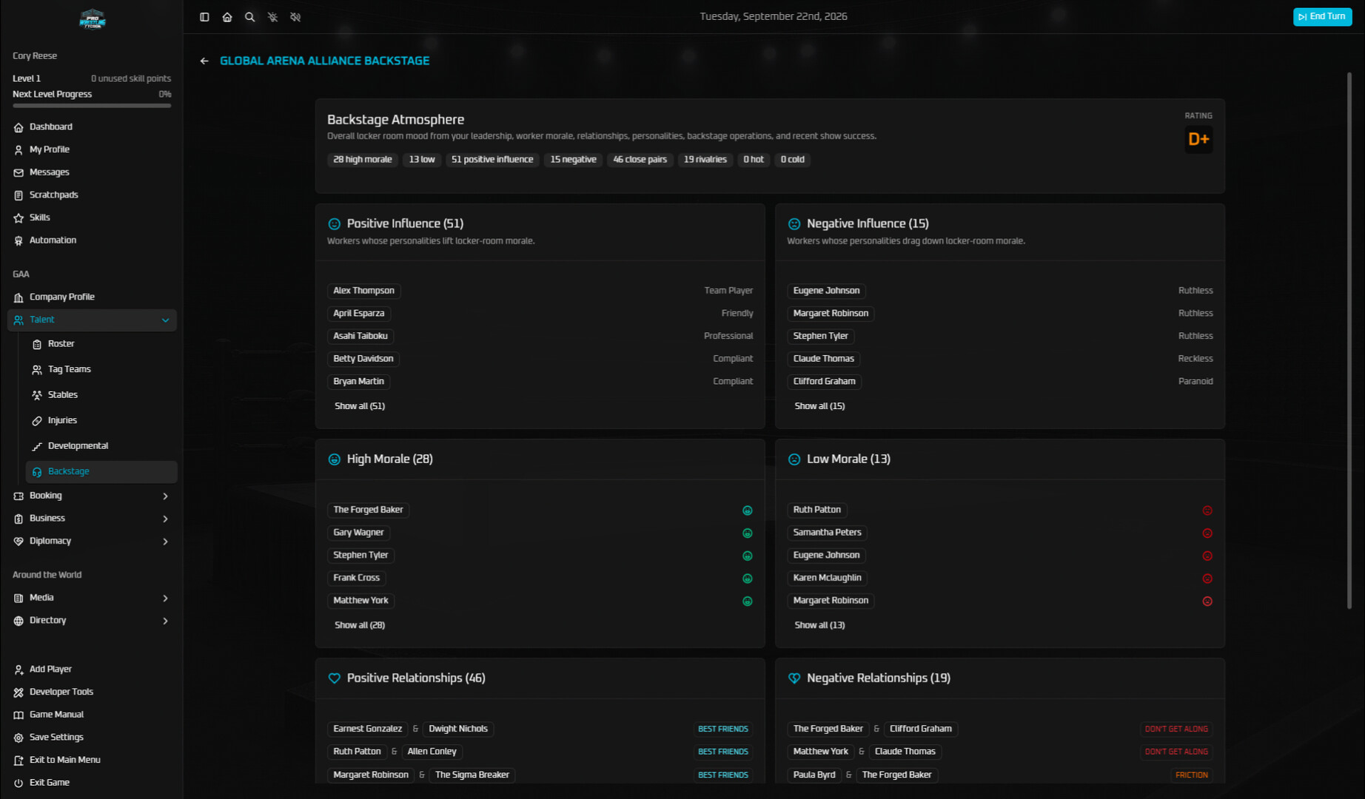This screenshot has width=1365, height=799.
Task: Click Clifford Graham in Negative Influence
Action: click(x=825, y=382)
